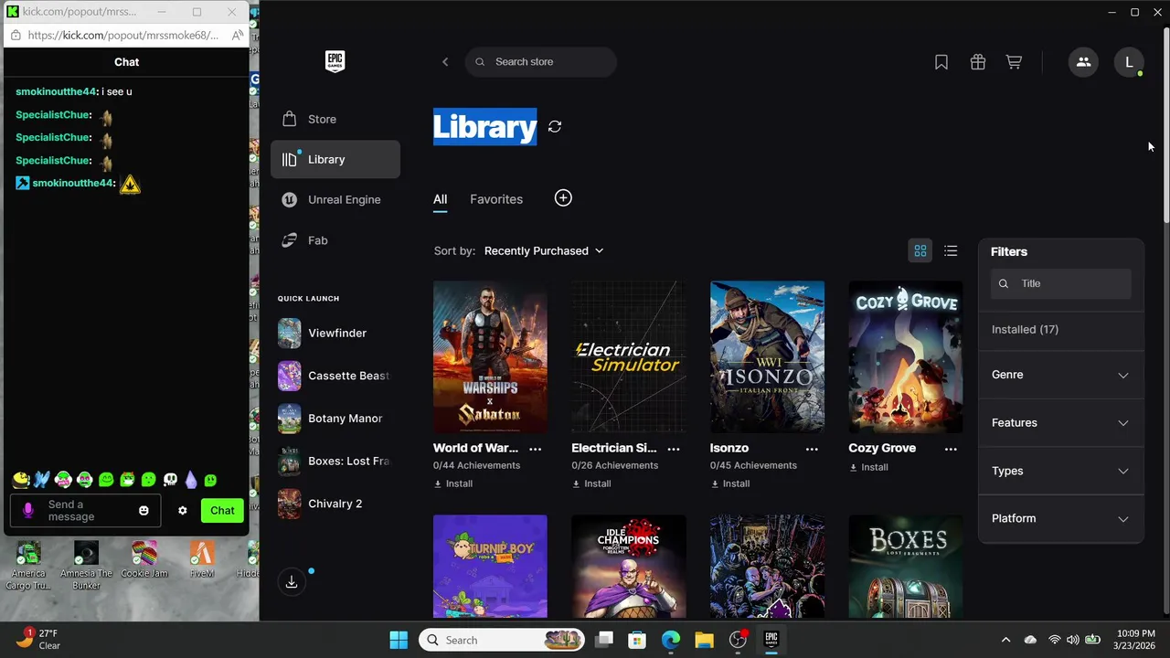
Task: Click the Send a message chat box
Action: pyautogui.click(x=86, y=511)
